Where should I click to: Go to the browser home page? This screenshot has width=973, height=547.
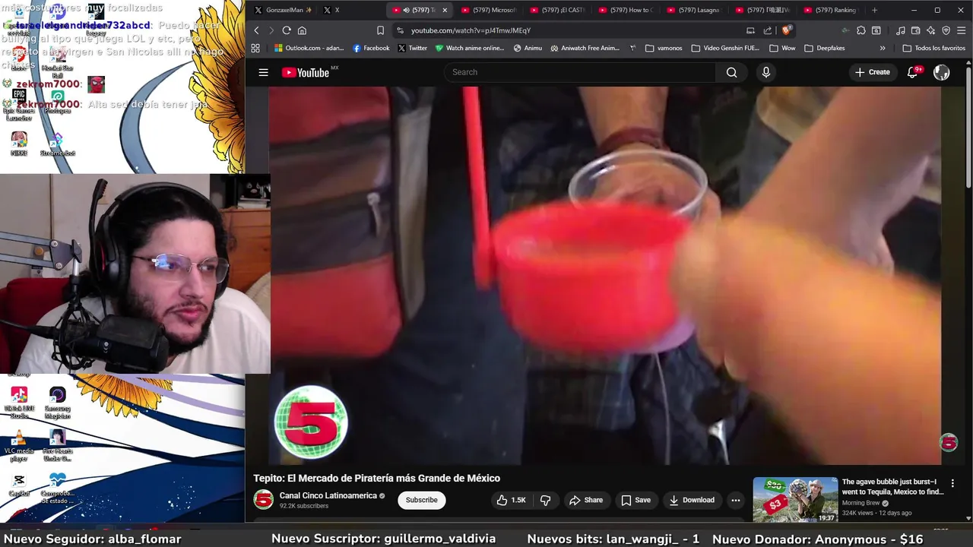click(x=302, y=30)
